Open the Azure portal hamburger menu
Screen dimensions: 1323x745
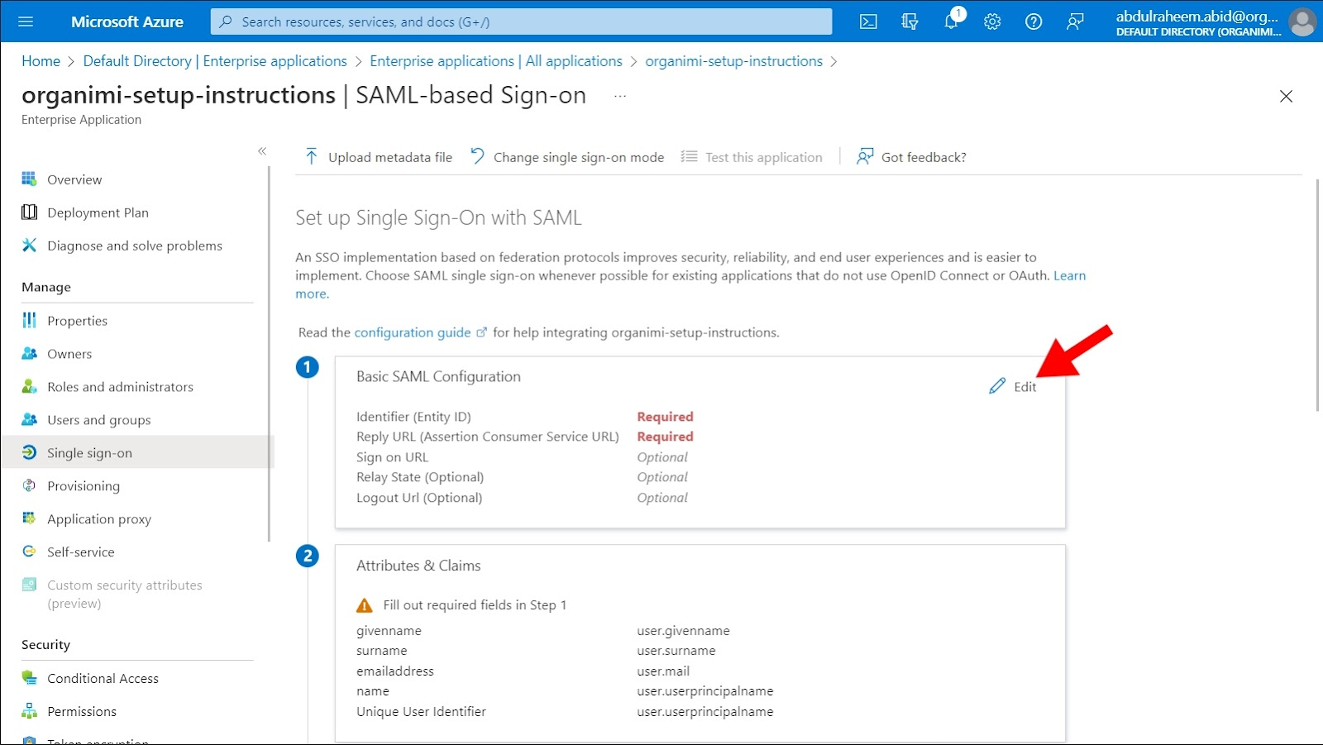point(26,21)
